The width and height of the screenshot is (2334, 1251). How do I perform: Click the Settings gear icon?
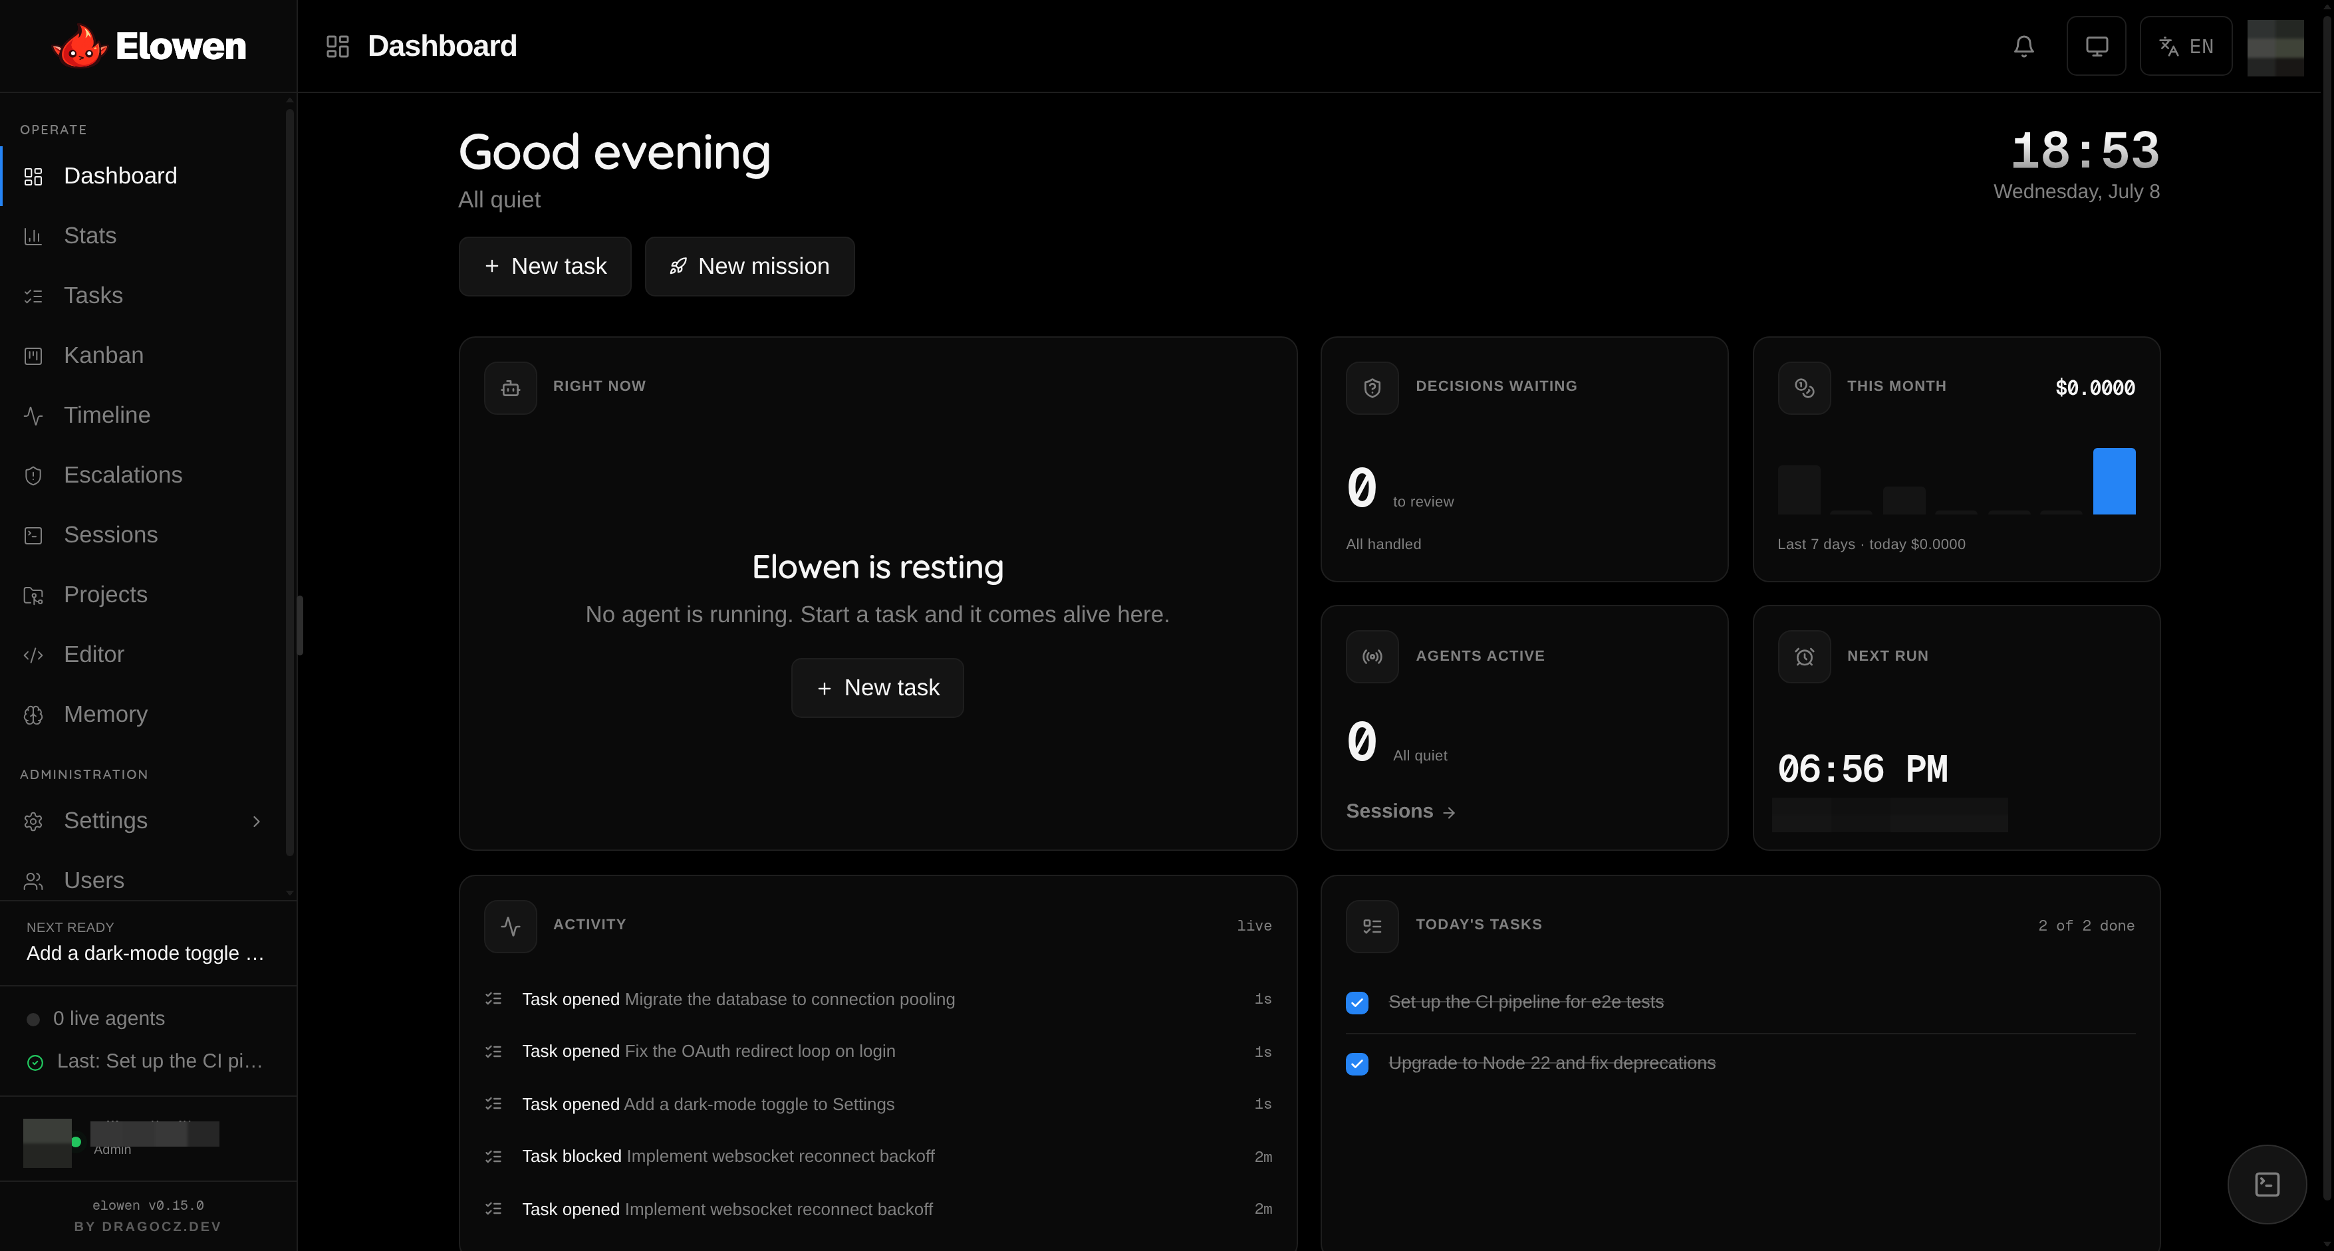(33, 821)
